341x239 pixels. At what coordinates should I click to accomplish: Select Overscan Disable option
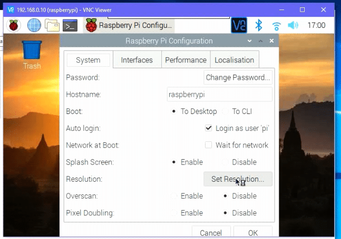pyautogui.click(x=225, y=196)
